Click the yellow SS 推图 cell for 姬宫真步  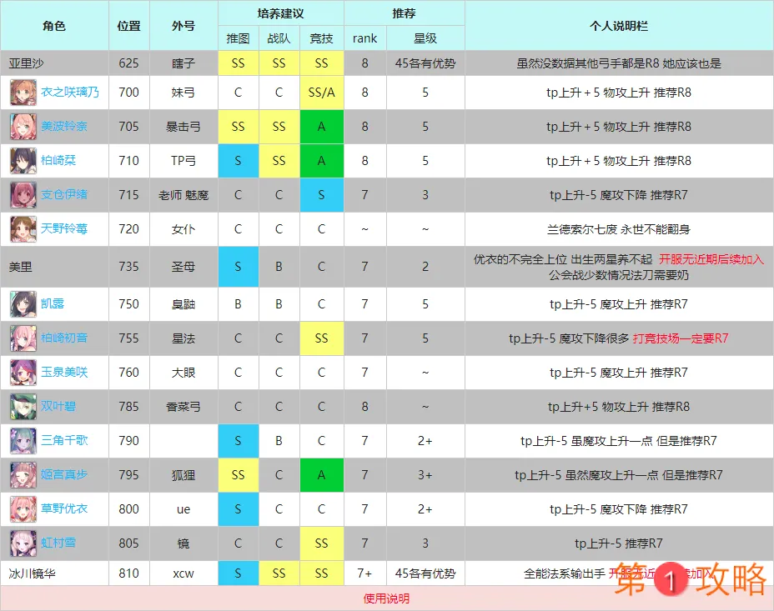(238, 474)
